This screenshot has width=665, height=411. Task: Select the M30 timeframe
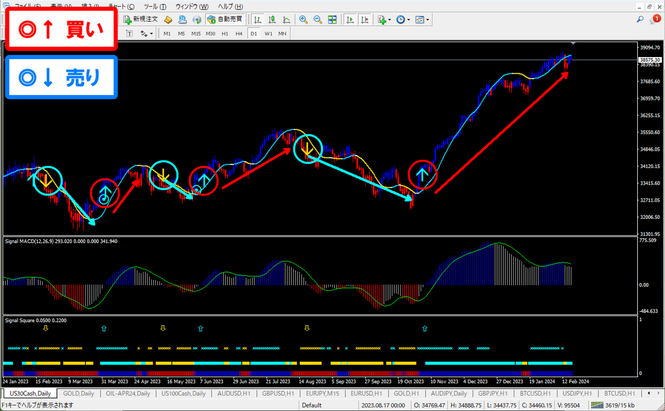click(210, 34)
